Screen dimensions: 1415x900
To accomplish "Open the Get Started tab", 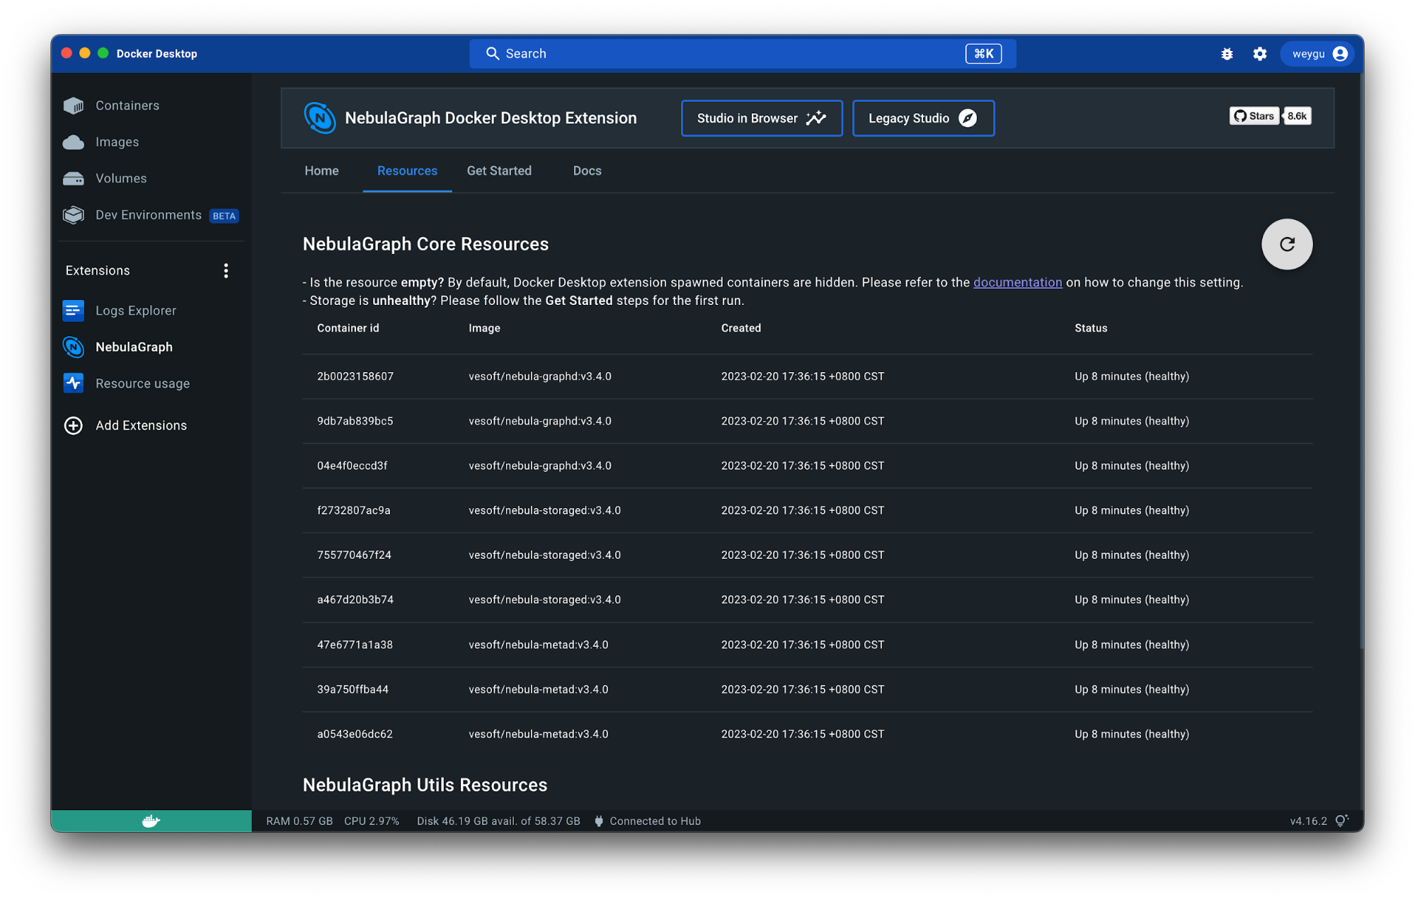I will pyautogui.click(x=499, y=171).
